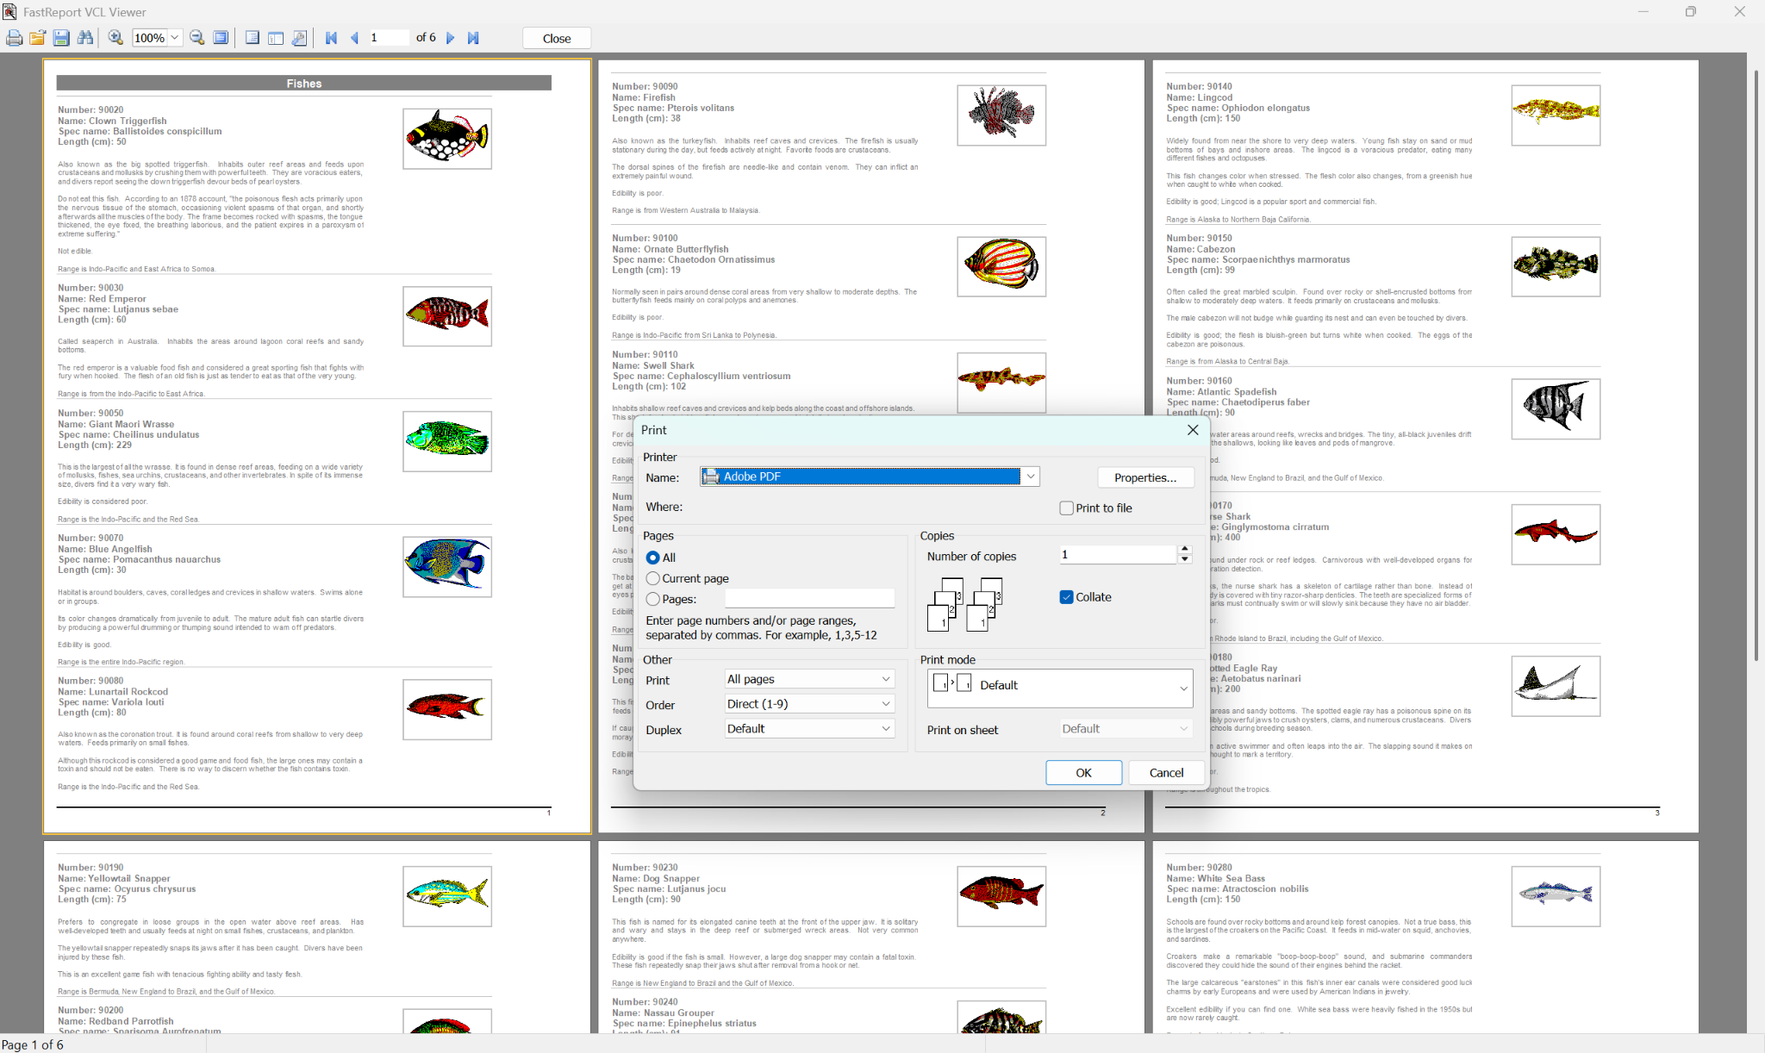Click the Properties... button
The height and width of the screenshot is (1053, 1765).
click(1145, 477)
